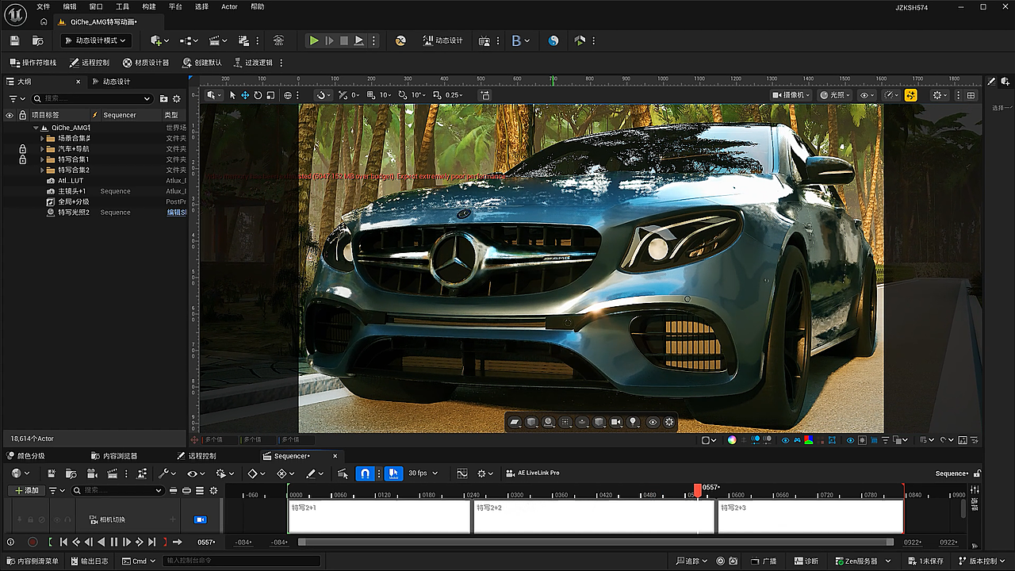Open the 动态设计模式 mode dropdown
Viewport: 1015px width, 571px height.
[94, 40]
